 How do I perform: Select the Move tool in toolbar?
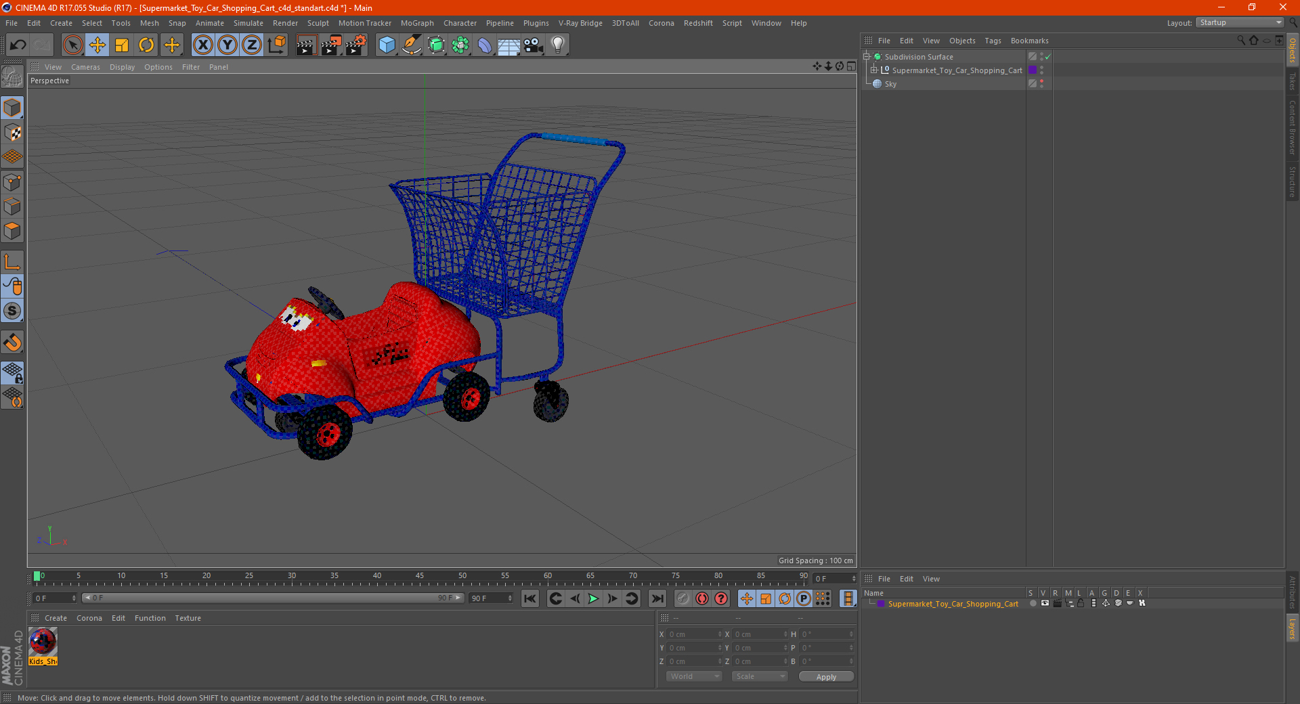click(x=97, y=45)
